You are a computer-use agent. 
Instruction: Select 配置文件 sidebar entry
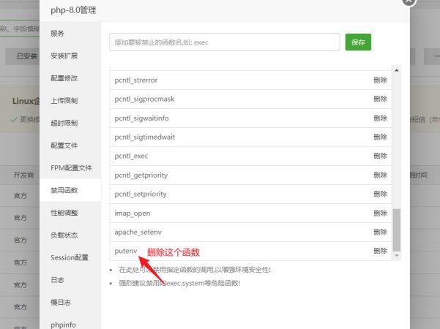point(64,145)
